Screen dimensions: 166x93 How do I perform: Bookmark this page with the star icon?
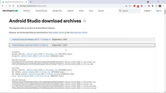(x=130, y=6)
